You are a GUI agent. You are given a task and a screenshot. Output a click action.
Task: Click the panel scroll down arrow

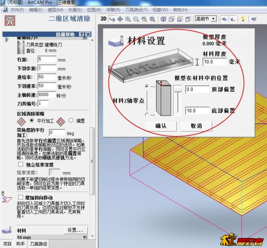(x=93, y=236)
